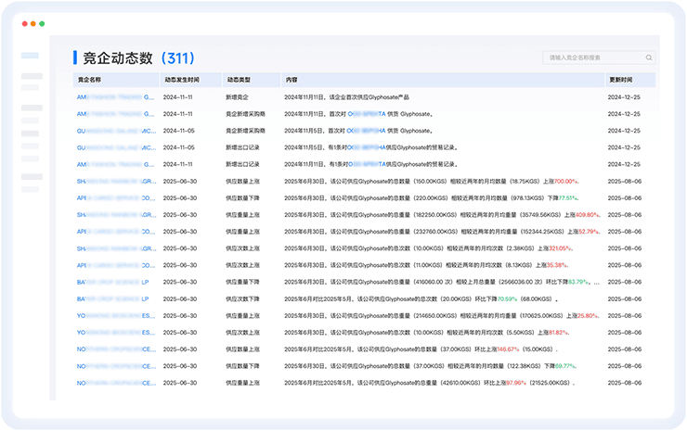Image resolution: width=687 pixels, height=431 pixels.
Task: Click the 内容 column header
Action: pos(291,80)
